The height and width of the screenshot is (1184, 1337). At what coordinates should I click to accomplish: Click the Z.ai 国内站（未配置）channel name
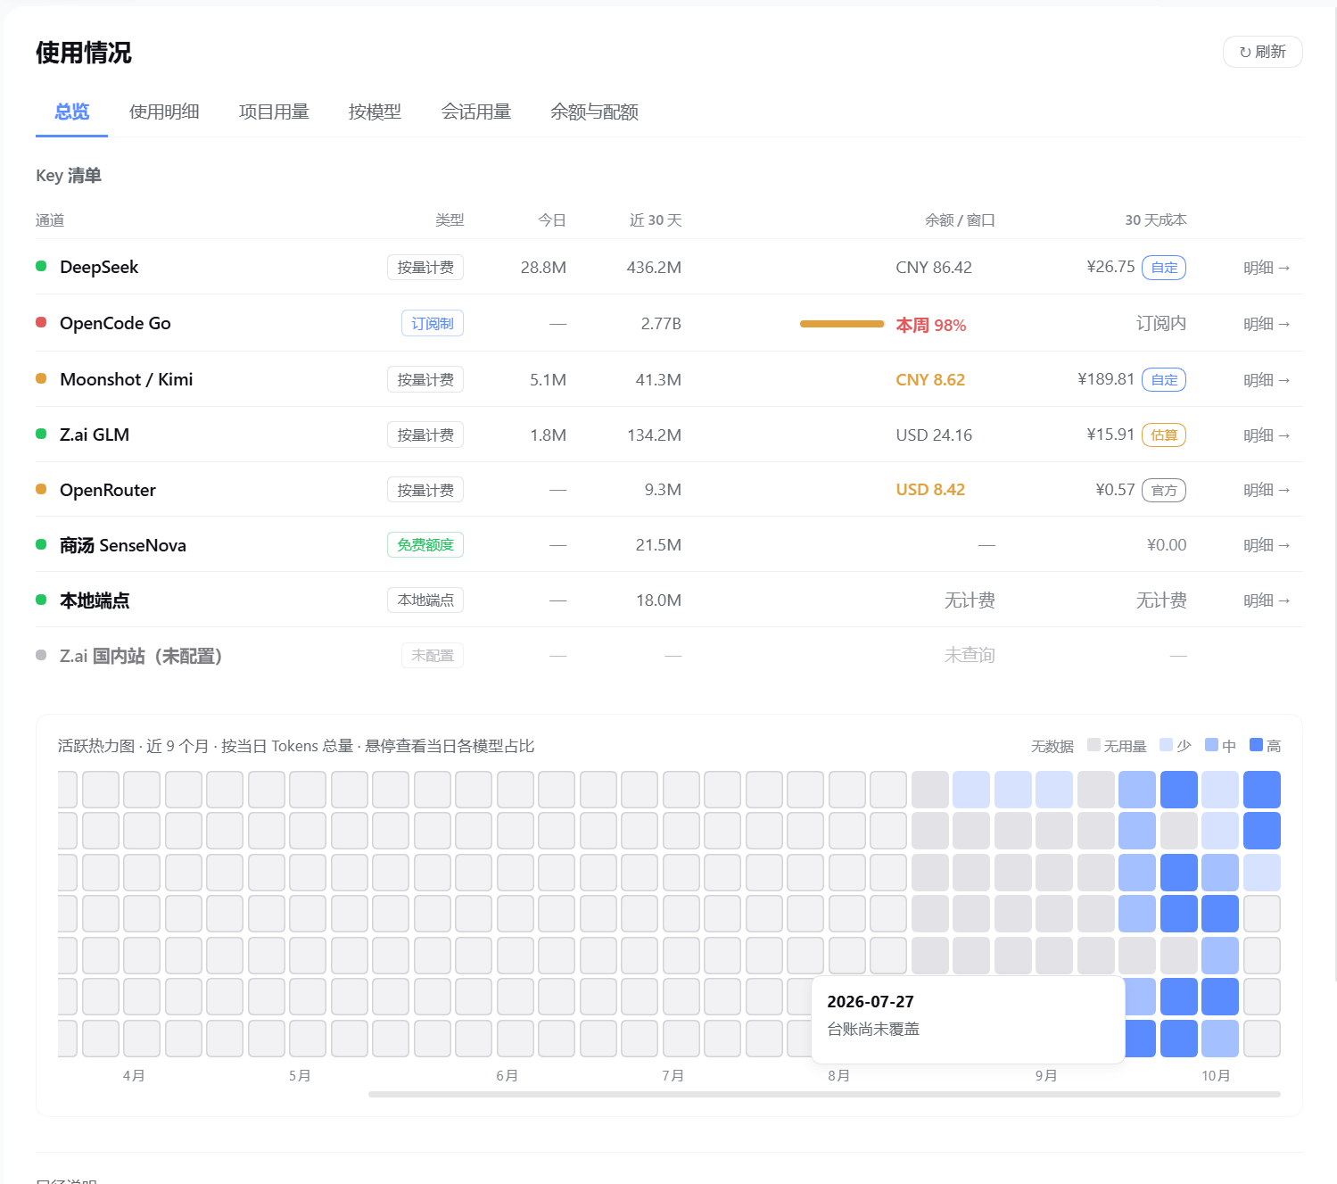141,657
